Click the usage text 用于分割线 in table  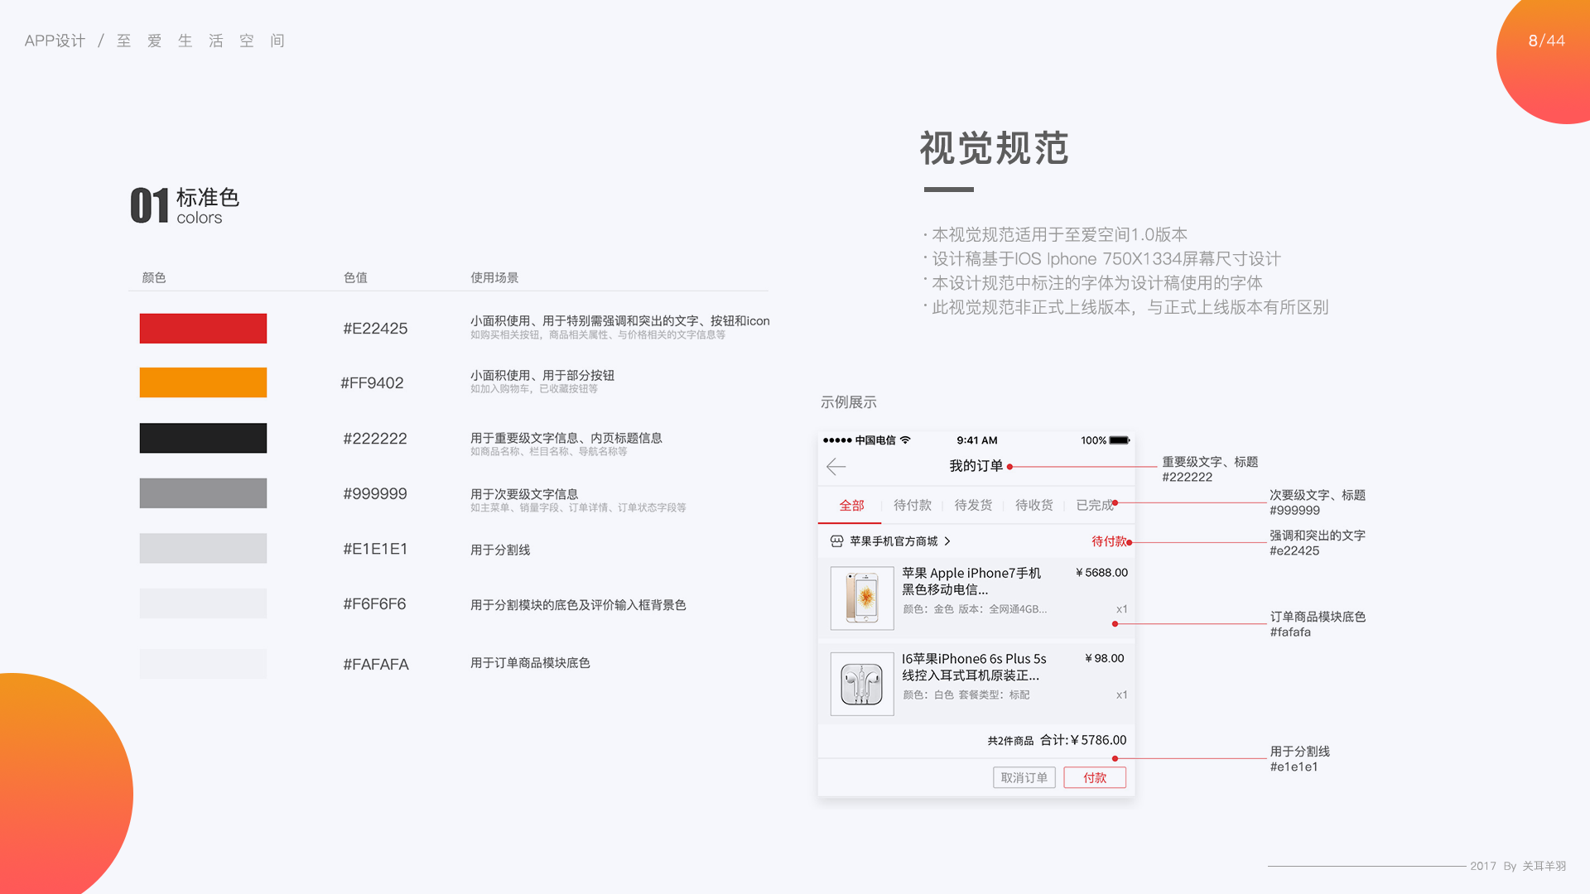(500, 550)
